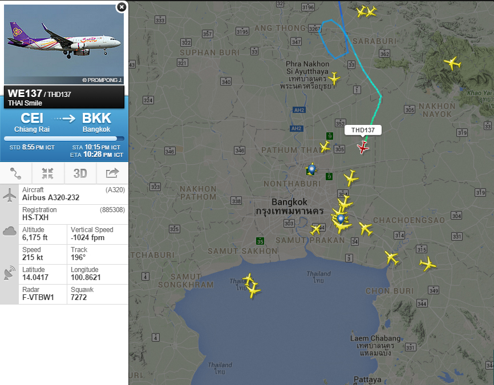Open the Thai Smile aircraft photo

[x=64, y=44]
